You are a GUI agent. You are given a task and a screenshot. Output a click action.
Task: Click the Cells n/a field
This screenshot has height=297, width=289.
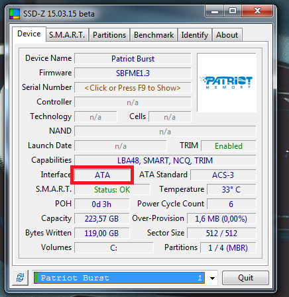[x=170, y=117]
